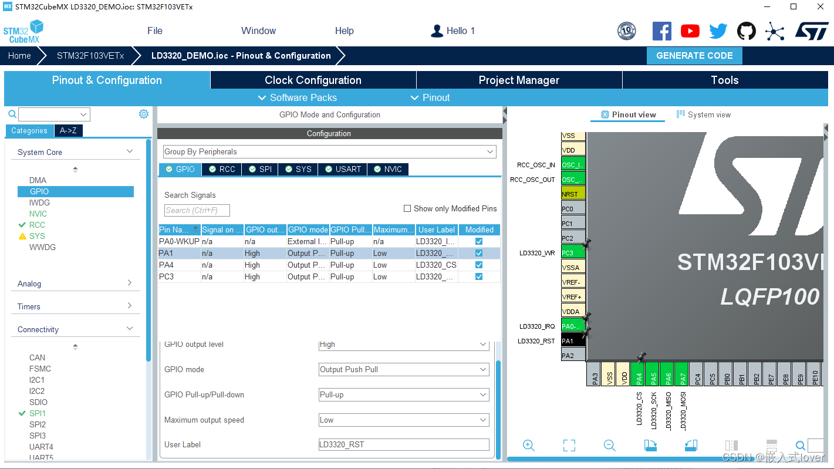The height and width of the screenshot is (469, 834).
Task: Switch to the A->Z category tab
Action: [69, 130]
